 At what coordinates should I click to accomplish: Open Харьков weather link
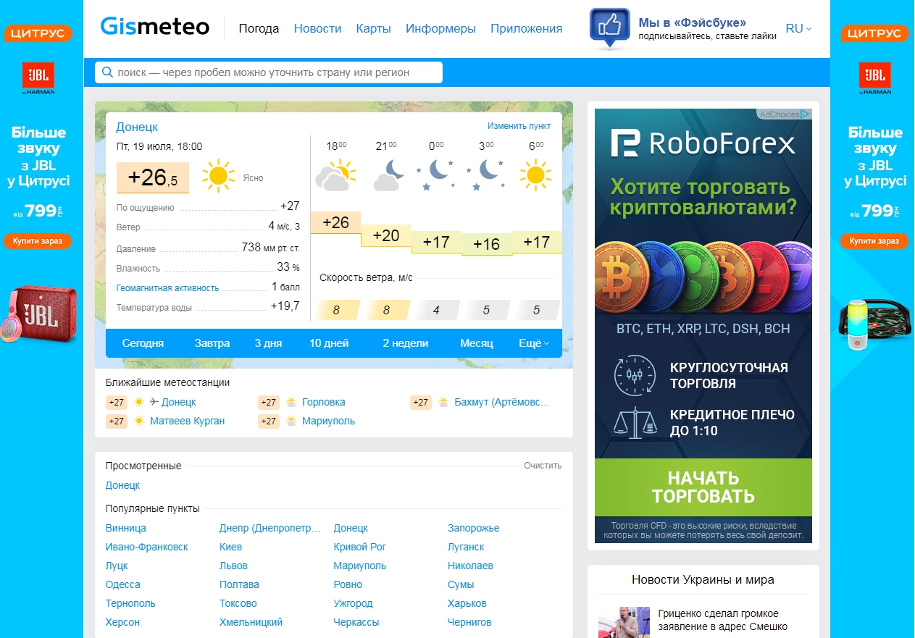click(x=467, y=603)
